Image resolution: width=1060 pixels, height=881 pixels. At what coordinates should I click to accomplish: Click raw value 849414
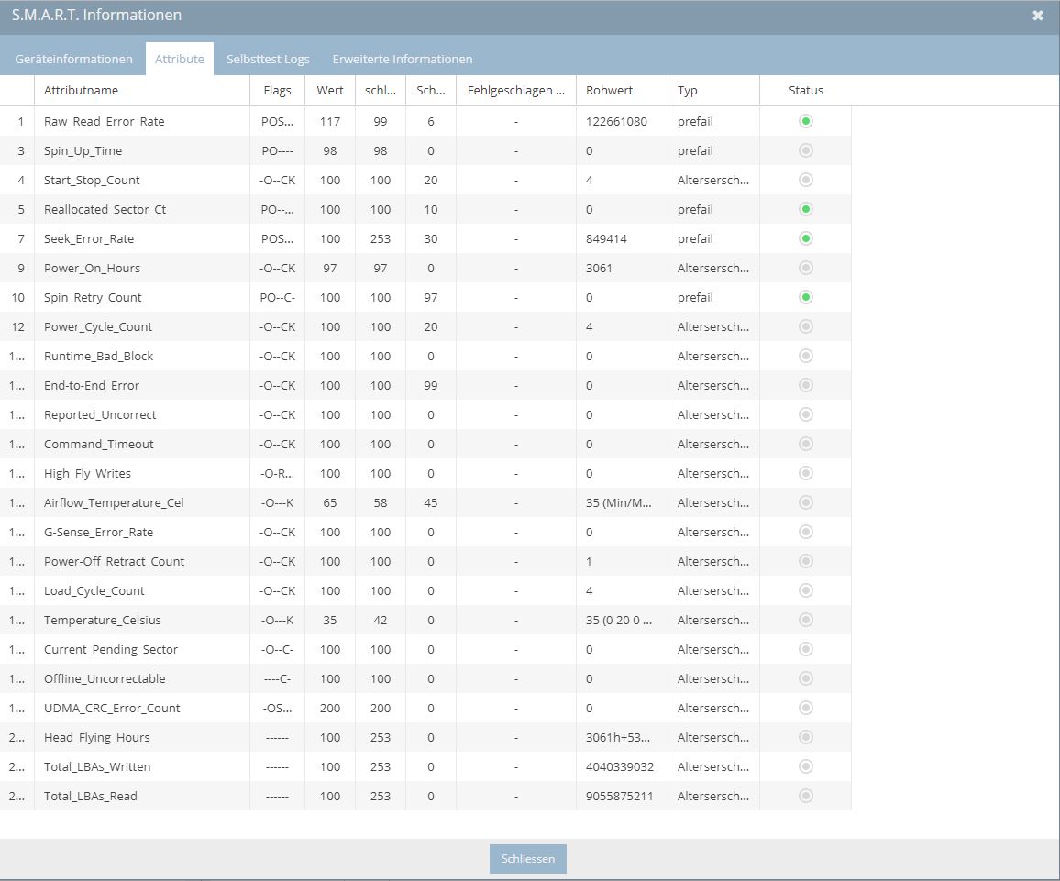pos(606,238)
